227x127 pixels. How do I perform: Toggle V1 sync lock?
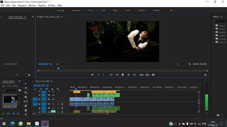click(x=49, y=99)
